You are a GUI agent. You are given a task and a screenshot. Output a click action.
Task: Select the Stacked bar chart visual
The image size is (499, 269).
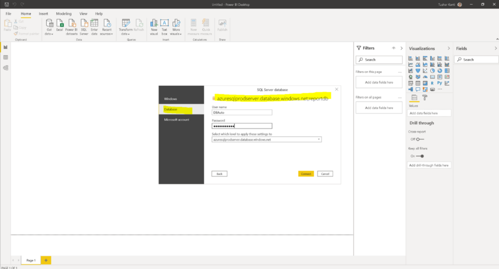point(410,58)
